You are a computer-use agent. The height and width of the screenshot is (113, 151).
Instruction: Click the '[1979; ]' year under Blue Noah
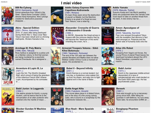point(69,111)
